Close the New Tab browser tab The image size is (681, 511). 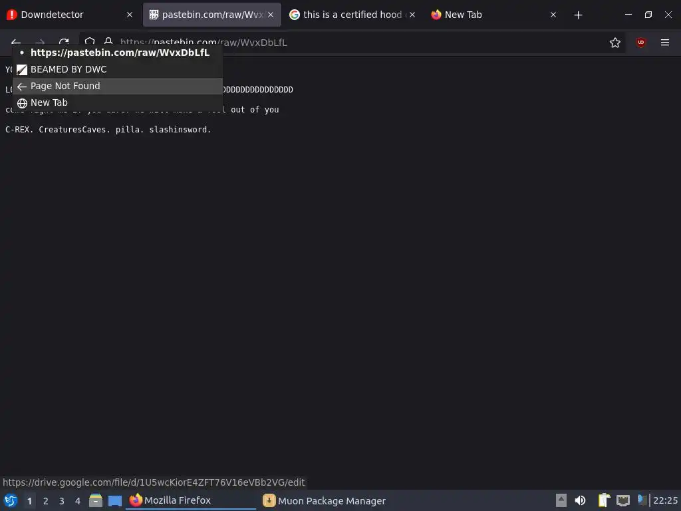coord(553,15)
